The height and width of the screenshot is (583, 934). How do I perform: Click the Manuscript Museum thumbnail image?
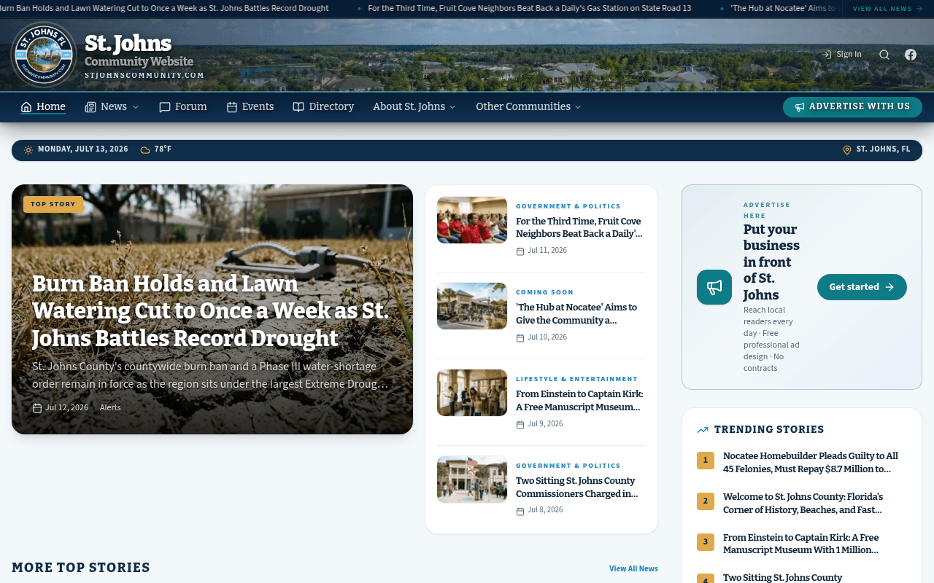point(472,393)
